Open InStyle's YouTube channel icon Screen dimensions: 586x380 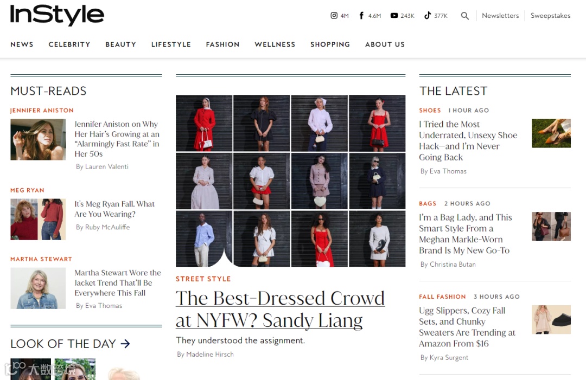(x=394, y=15)
